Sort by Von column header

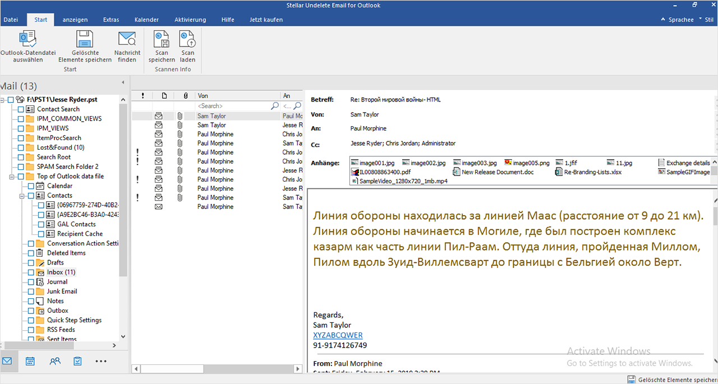[238, 96]
